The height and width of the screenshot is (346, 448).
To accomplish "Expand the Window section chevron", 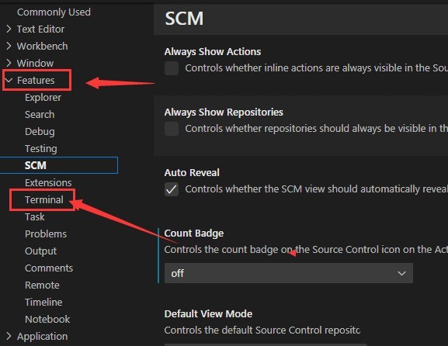I will pyautogui.click(x=9, y=63).
